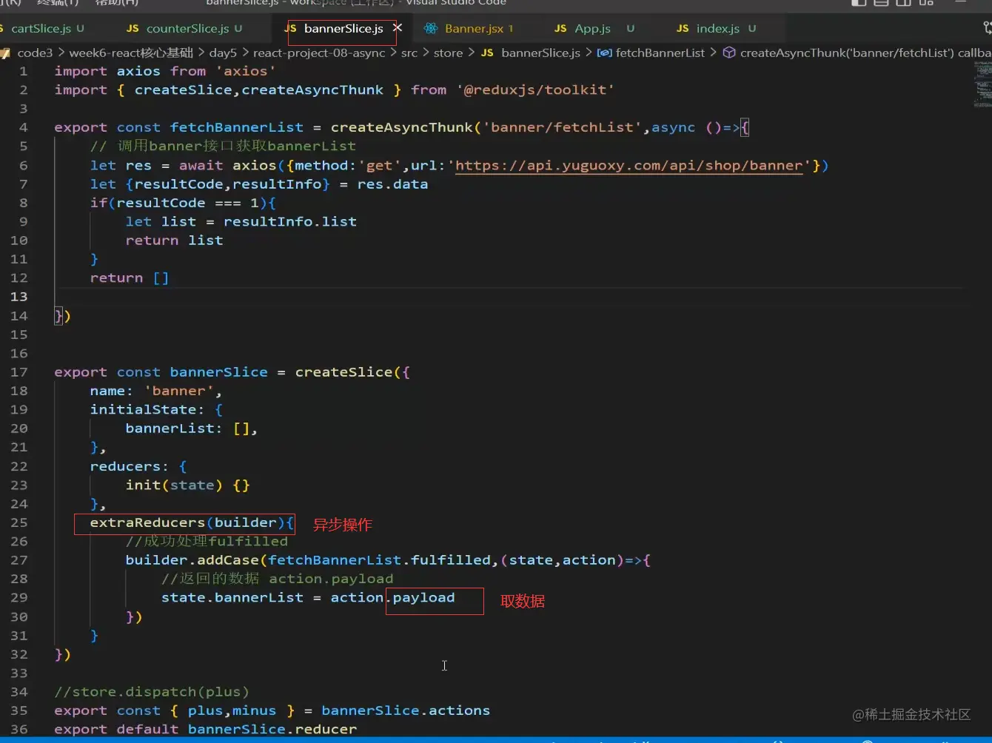Image resolution: width=992 pixels, height=743 pixels.
Task: Click the "init(state) {}" reducer
Action: pos(188,485)
